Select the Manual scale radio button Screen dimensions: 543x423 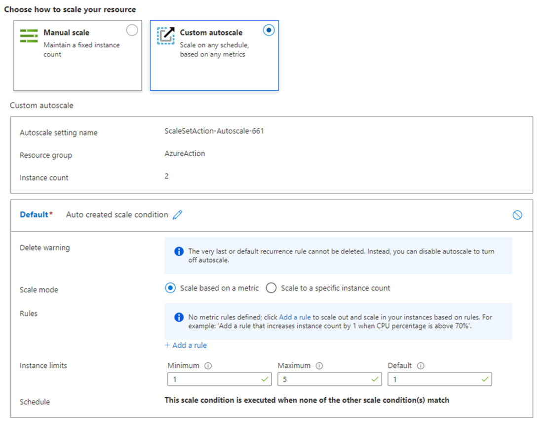click(132, 31)
